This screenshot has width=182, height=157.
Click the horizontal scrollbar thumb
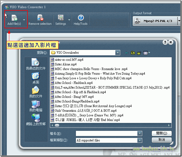[x=57, y=125]
